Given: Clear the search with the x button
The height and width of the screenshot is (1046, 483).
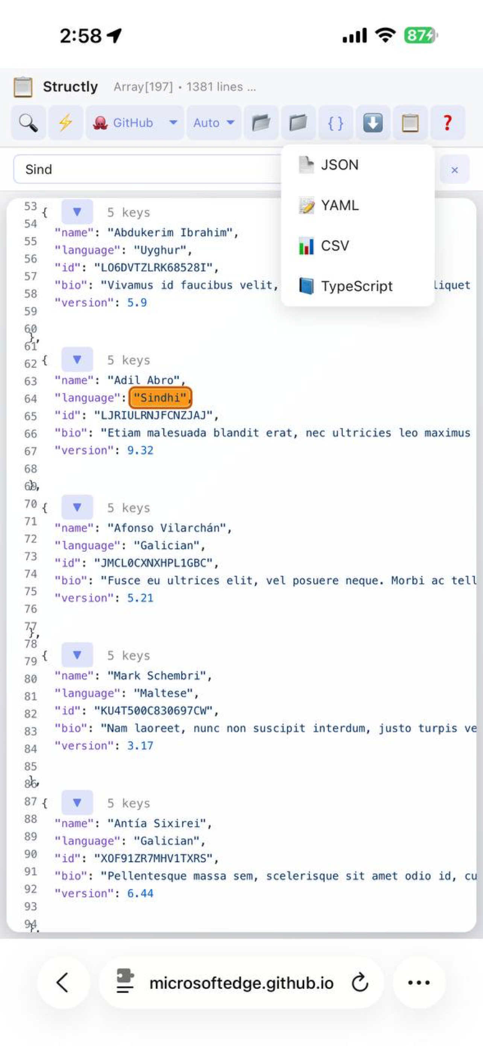Looking at the screenshot, I should coord(455,169).
